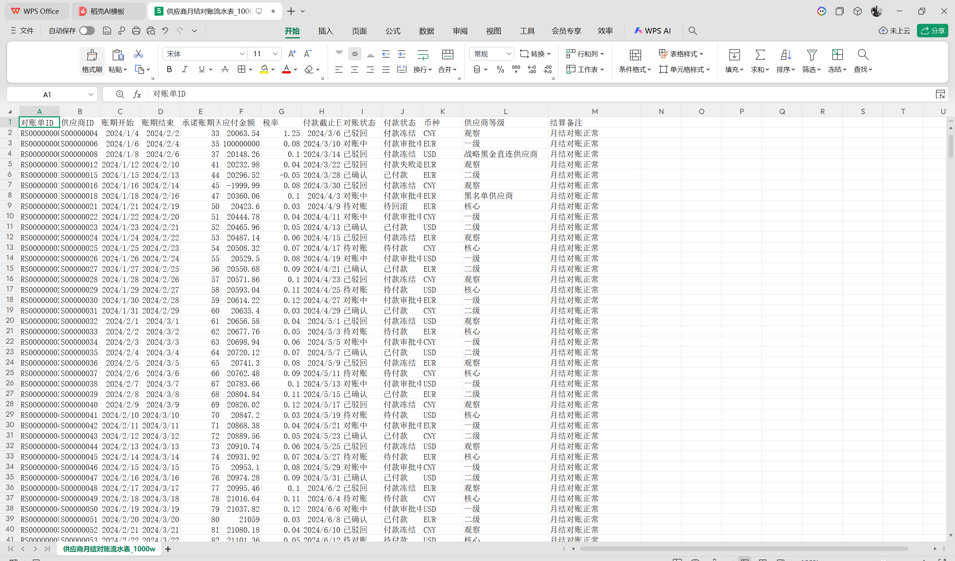Toggle bold formatting

(169, 69)
